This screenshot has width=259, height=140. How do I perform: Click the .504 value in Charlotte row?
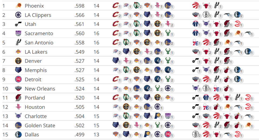pyautogui.click(x=79, y=116)
